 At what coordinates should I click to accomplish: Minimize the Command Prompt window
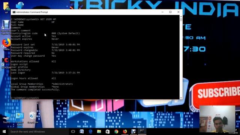coord(162,12)
